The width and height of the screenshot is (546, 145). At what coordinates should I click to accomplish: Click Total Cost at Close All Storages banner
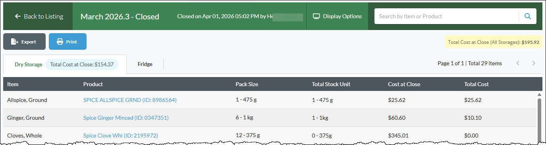494,42
